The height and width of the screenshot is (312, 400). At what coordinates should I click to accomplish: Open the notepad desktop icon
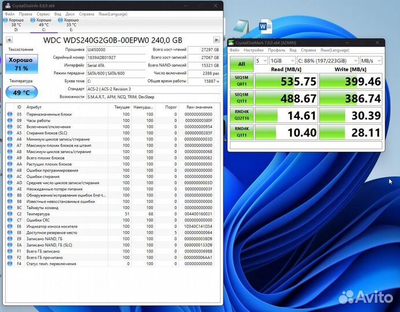(241, 27)
